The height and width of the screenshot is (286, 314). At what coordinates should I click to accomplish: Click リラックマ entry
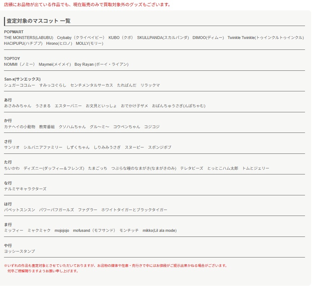150,85
